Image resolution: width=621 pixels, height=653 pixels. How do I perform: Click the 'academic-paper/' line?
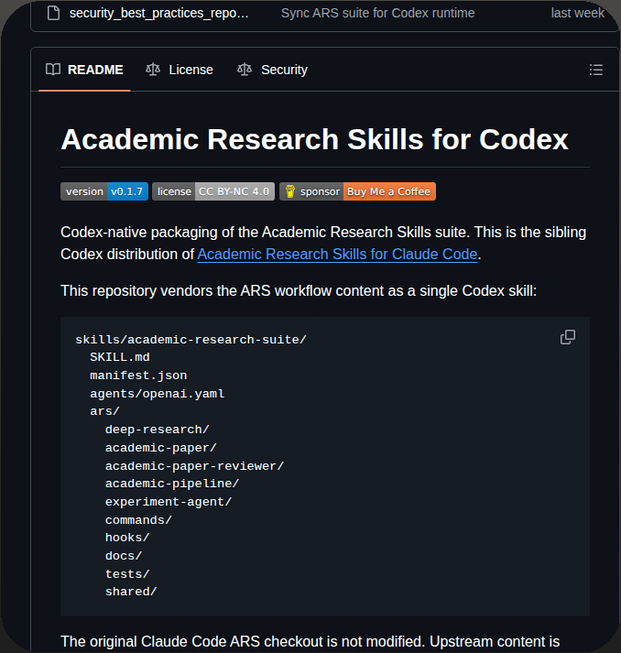click(161, 448)
